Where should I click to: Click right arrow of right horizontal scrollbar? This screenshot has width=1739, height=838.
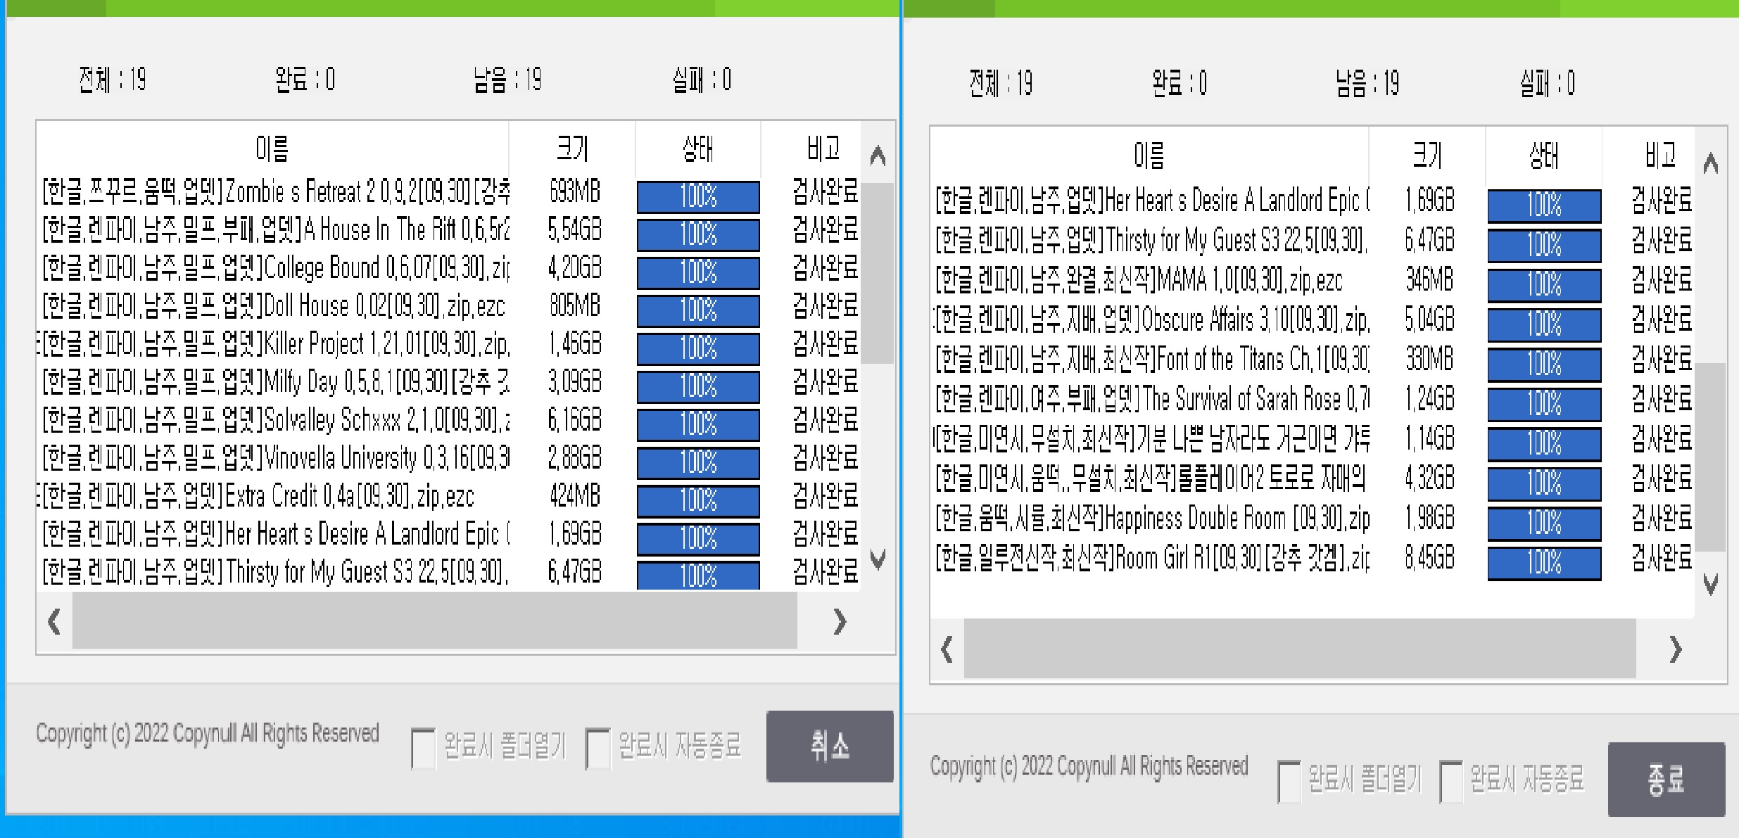(x=1675, y=649)
